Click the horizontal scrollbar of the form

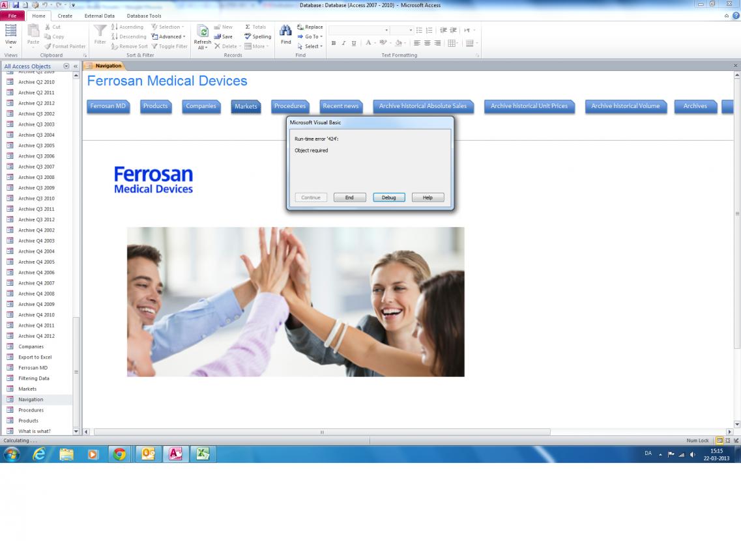pyautogui.click(x=322, y=432)
